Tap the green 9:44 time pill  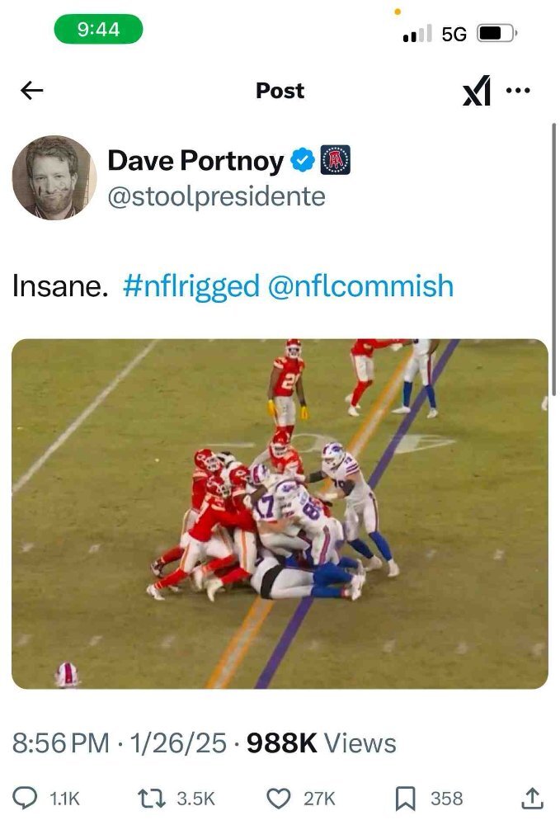[x=98, y=29]
